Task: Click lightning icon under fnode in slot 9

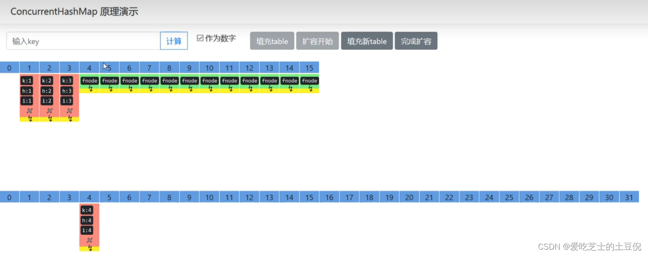Action: tap(191, 89)
